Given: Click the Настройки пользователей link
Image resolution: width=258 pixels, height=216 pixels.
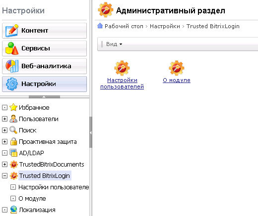Looking at the screenshot, I should pyautogui.click(x=122, y=84).
